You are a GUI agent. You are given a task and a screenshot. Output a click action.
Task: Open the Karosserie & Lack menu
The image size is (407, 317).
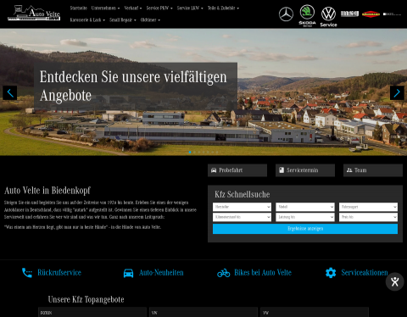(x=87, y=20)
